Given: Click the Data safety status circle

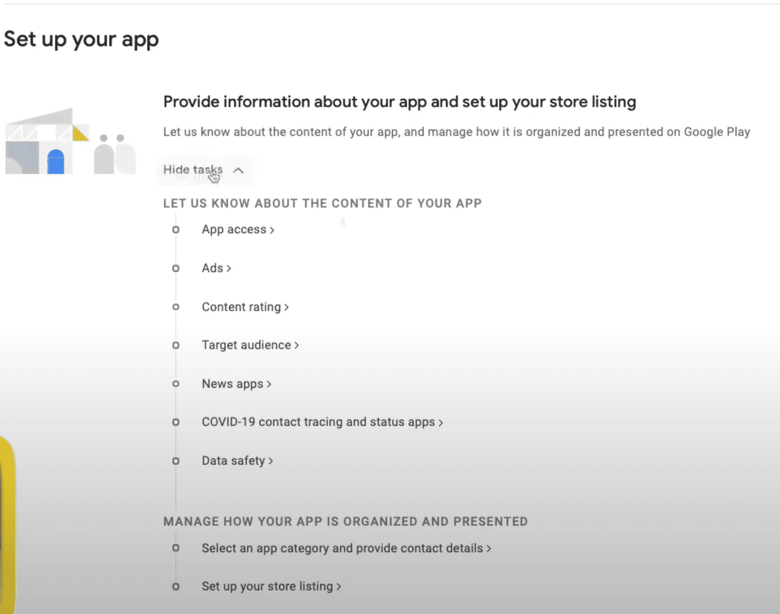Looking at the screenshot, I should coord(176,461).
